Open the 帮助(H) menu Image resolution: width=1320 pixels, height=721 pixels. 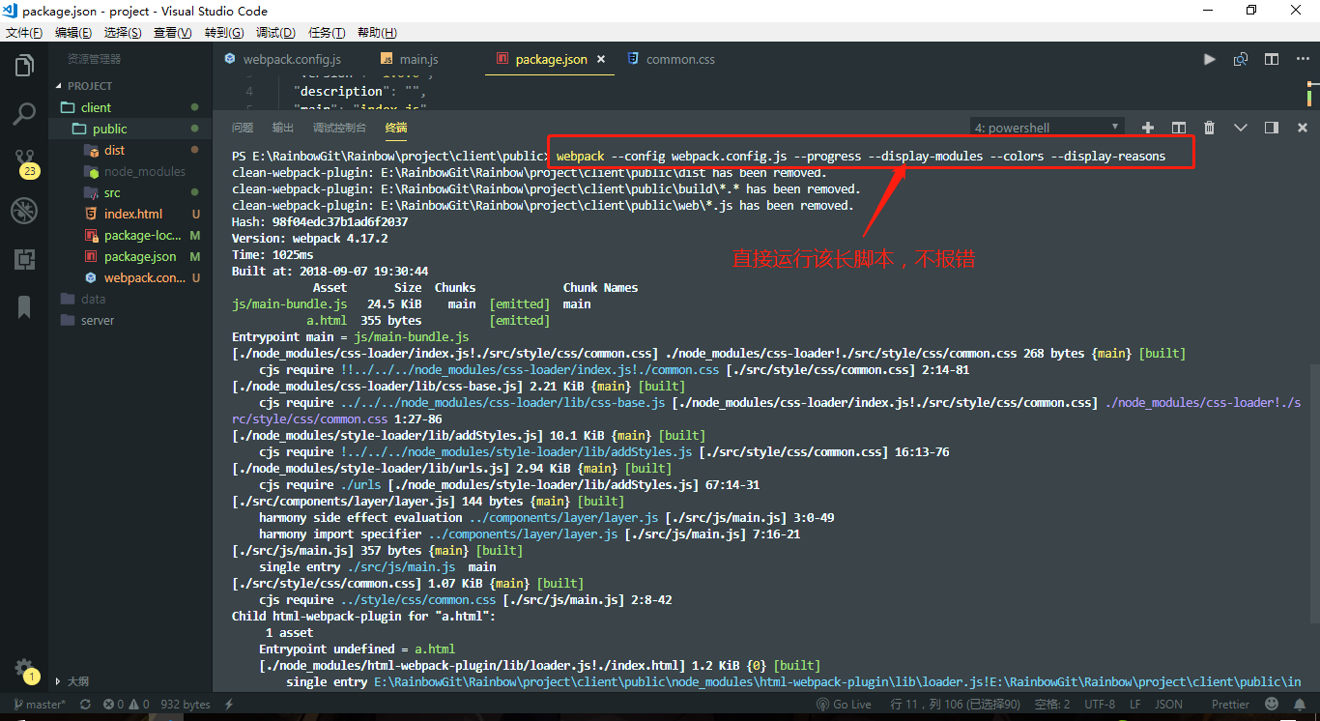point(377,33)
